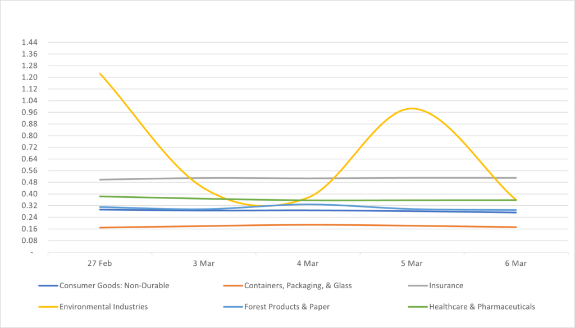Click yellow legend swatch for Environmental Industries
The width and height of the screenshot is (575, 328).
click(x=48, y=307)
